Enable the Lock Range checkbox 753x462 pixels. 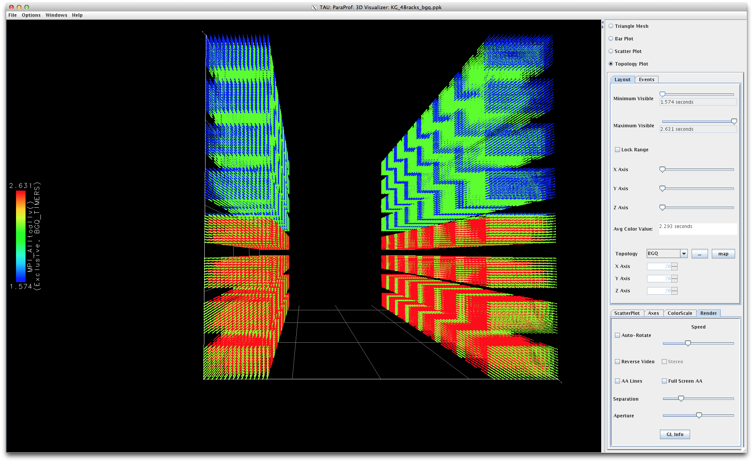[618, 150]
